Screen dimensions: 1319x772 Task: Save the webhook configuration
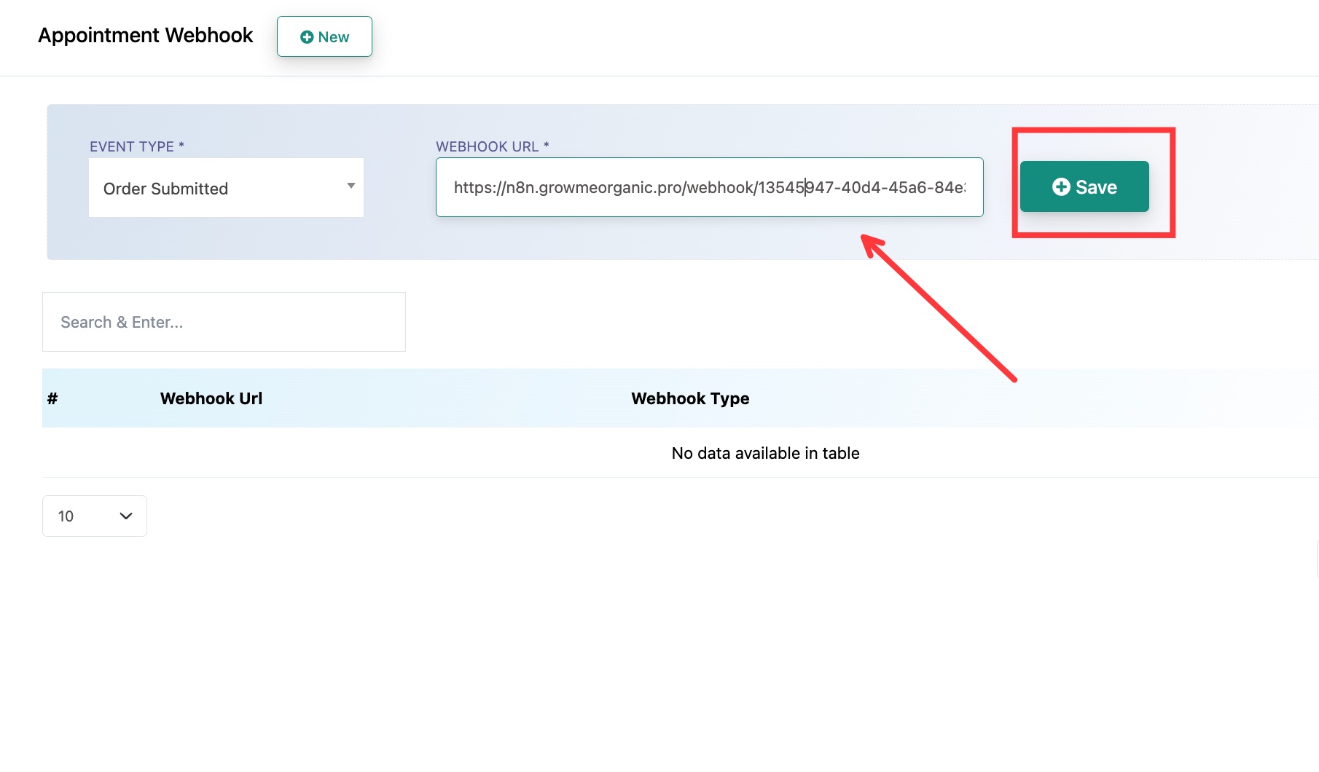(x=1084, y=186)
